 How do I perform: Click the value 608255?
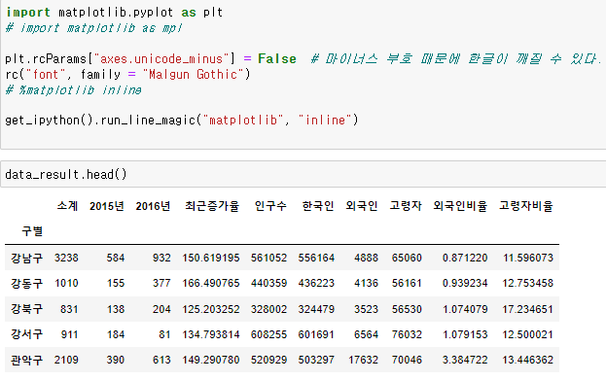(x=269, y=334)
